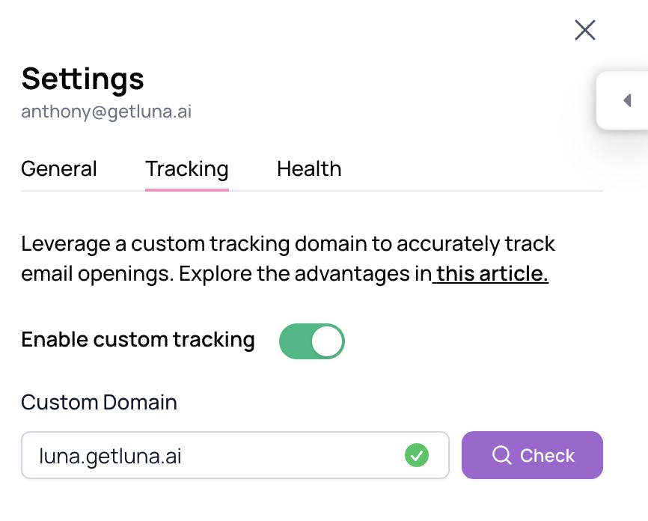The height and width of the screenshot is (521, 648).
Task: Click the luna.getluna.ai domain text
Action: (110, 456)
